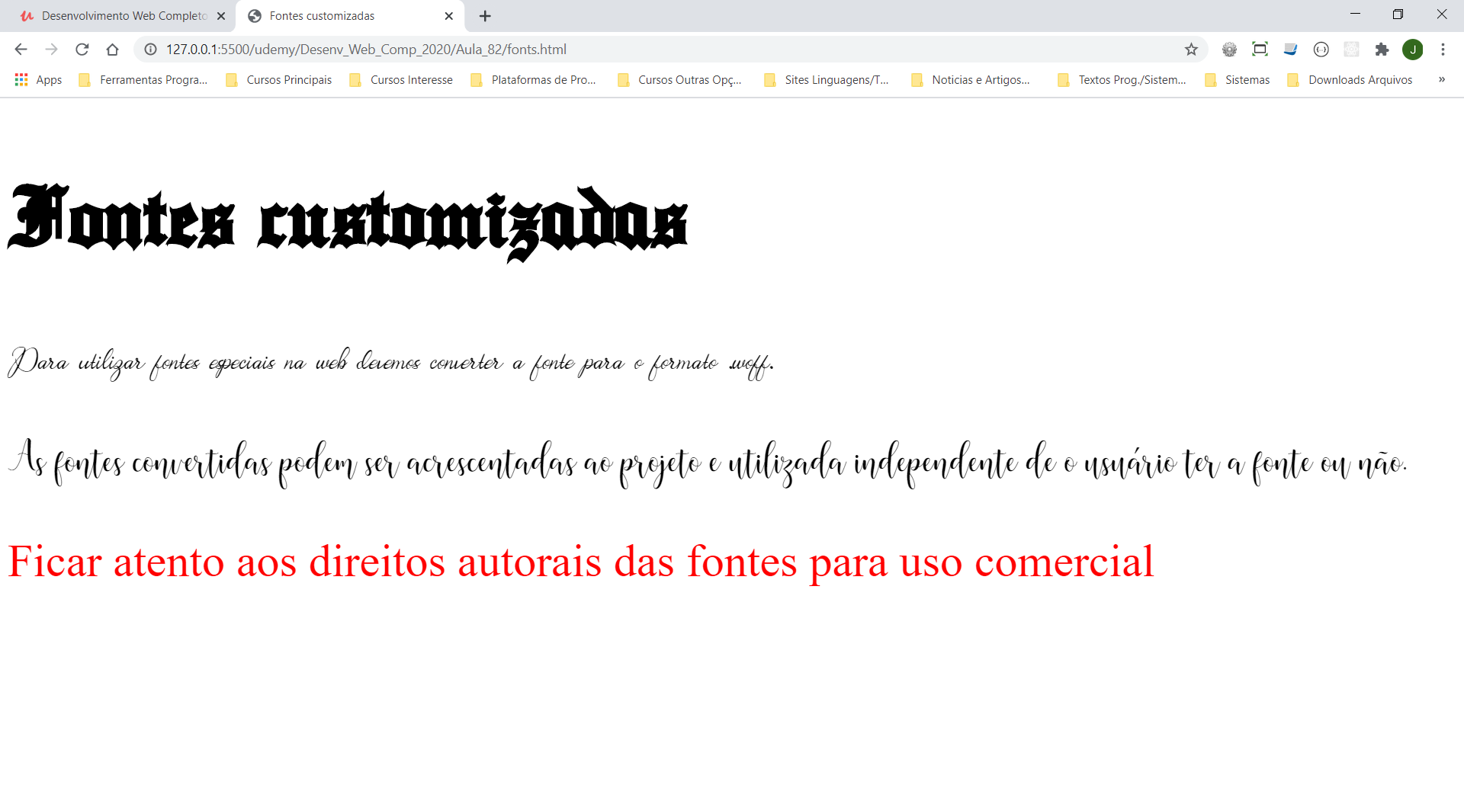The image size is (1464, 785).
Task: Click the forward navigation arrow
Action: (51, 50)
